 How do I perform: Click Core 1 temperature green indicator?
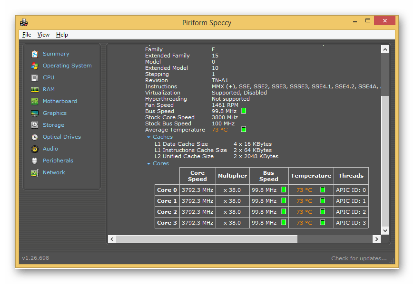tap(323, 200)
